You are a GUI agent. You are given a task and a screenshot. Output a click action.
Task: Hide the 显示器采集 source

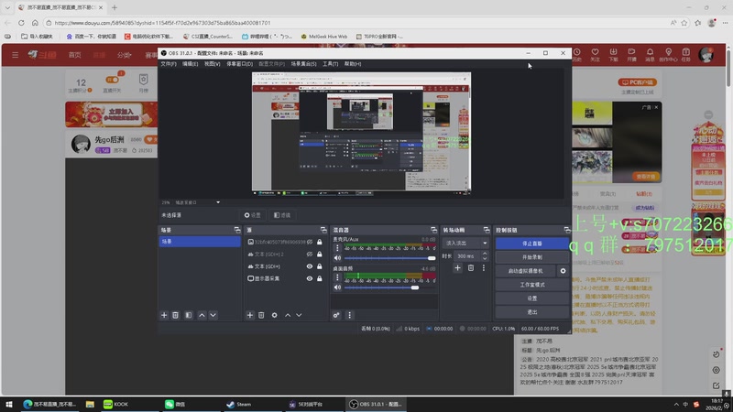[x=310, y=278]
